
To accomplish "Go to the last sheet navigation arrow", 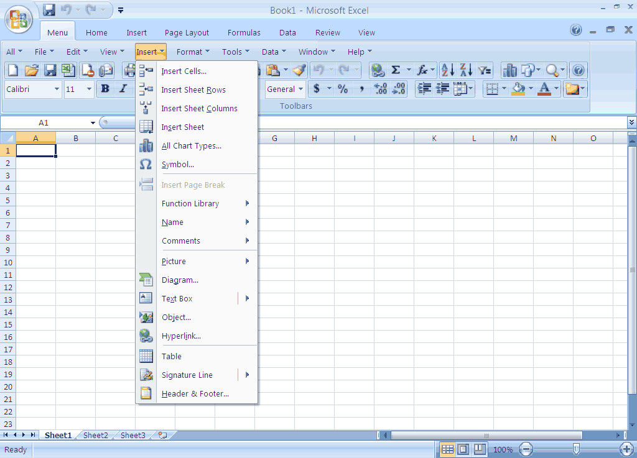I will point(32,435).
